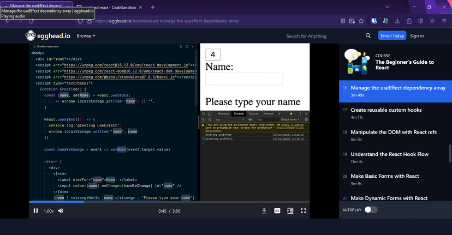
Task: Toggle theater mode in video player
Action: point(290,211)
